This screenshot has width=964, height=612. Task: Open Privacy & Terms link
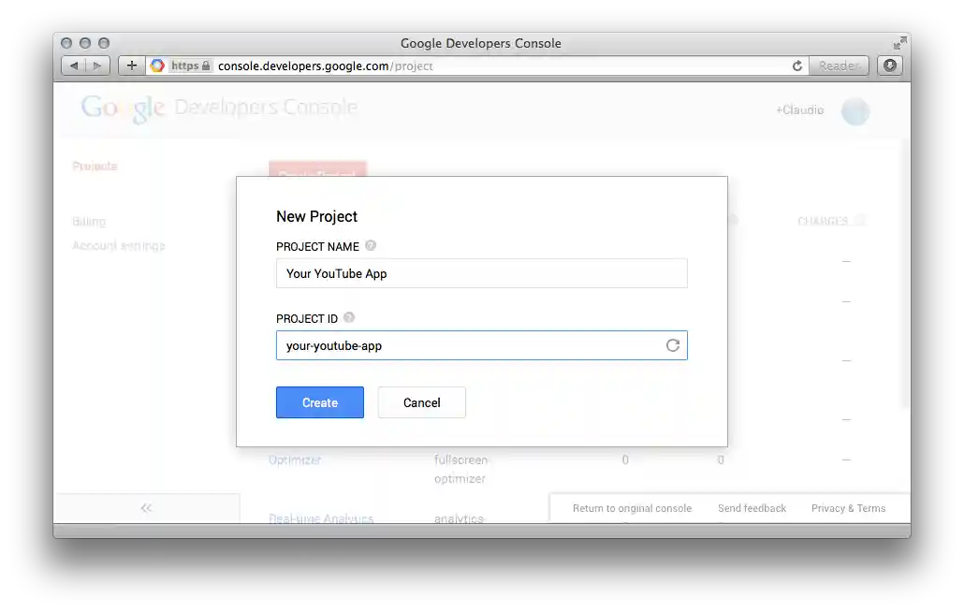point(849,508)
